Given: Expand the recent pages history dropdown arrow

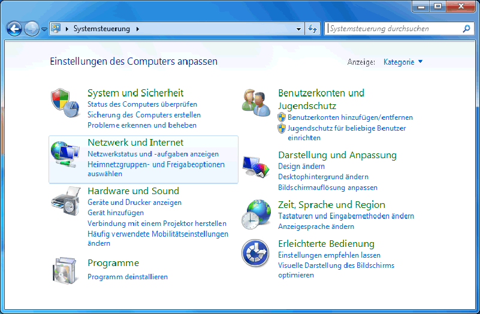Looking at the screenshot, I should point(44,29).
